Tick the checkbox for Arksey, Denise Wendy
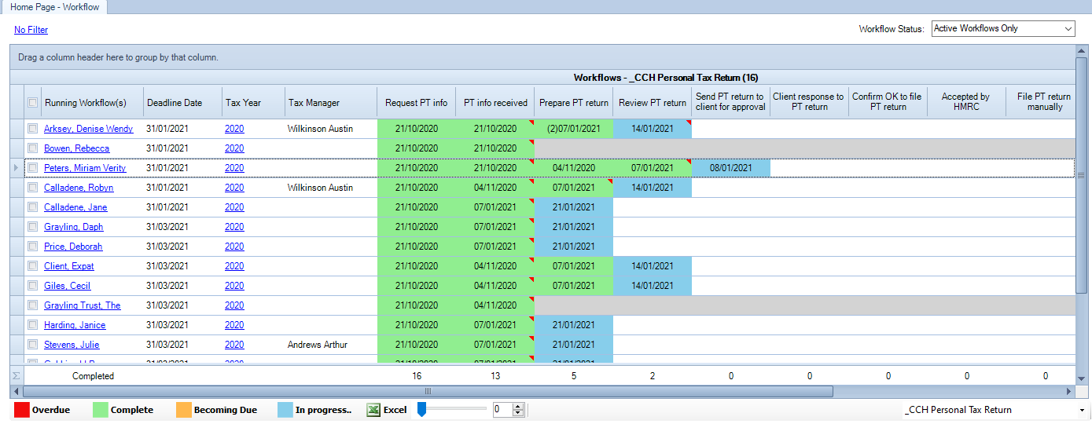1092x424 pixels. (x=32, y=129)
